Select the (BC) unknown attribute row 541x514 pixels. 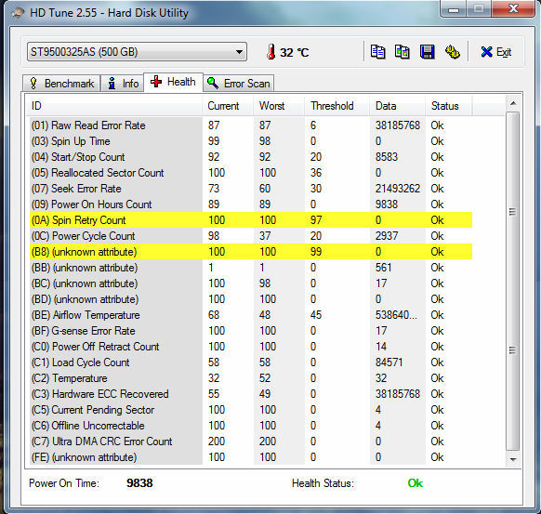251,283
